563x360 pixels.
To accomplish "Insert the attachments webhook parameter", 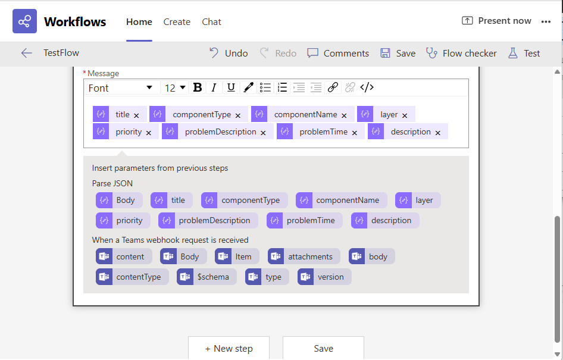I will coord(304,257).
